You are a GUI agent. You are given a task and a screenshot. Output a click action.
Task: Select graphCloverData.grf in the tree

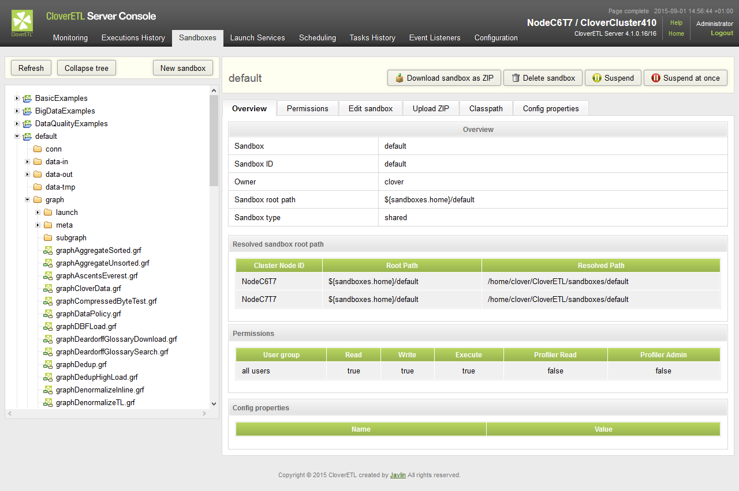point(88,289)
